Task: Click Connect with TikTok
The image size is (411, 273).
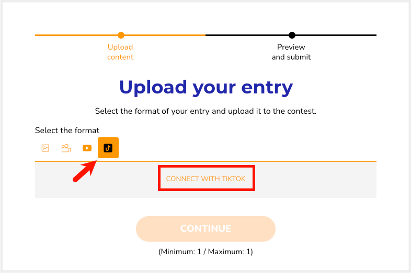Action: click(206, 179)
